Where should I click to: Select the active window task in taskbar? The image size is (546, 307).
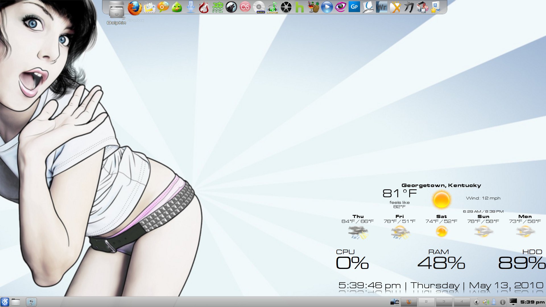click(x=31, y=302)
